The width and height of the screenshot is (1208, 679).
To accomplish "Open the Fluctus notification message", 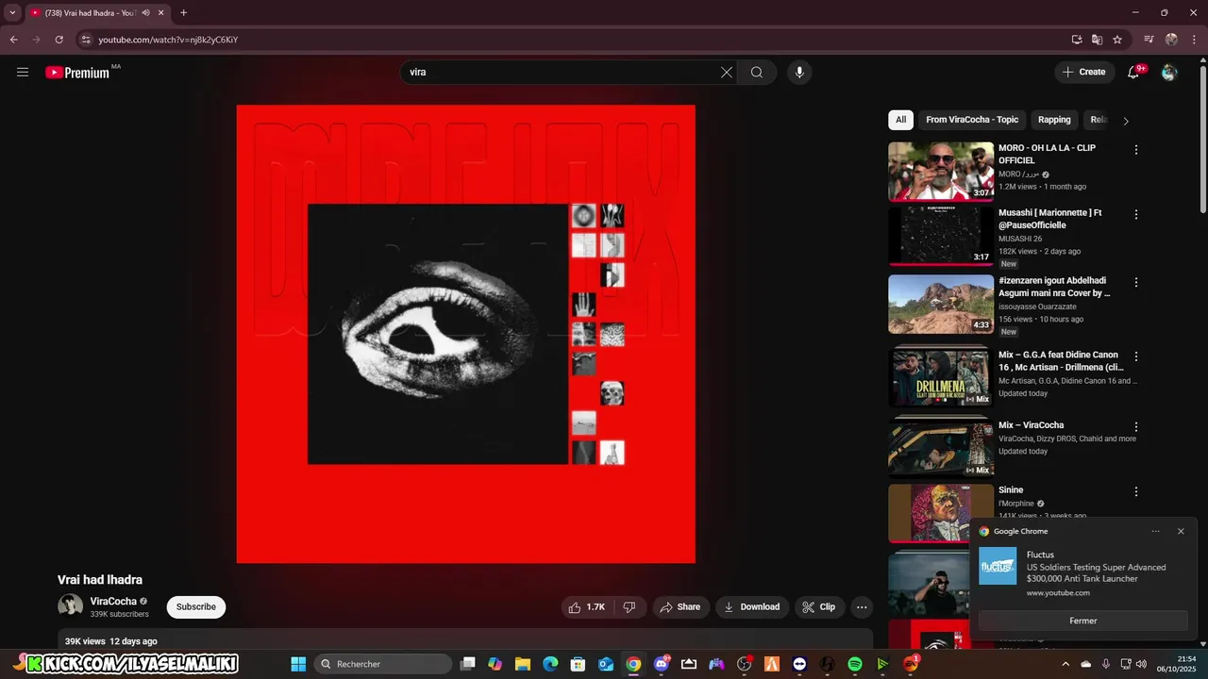I will (1083, 572).
